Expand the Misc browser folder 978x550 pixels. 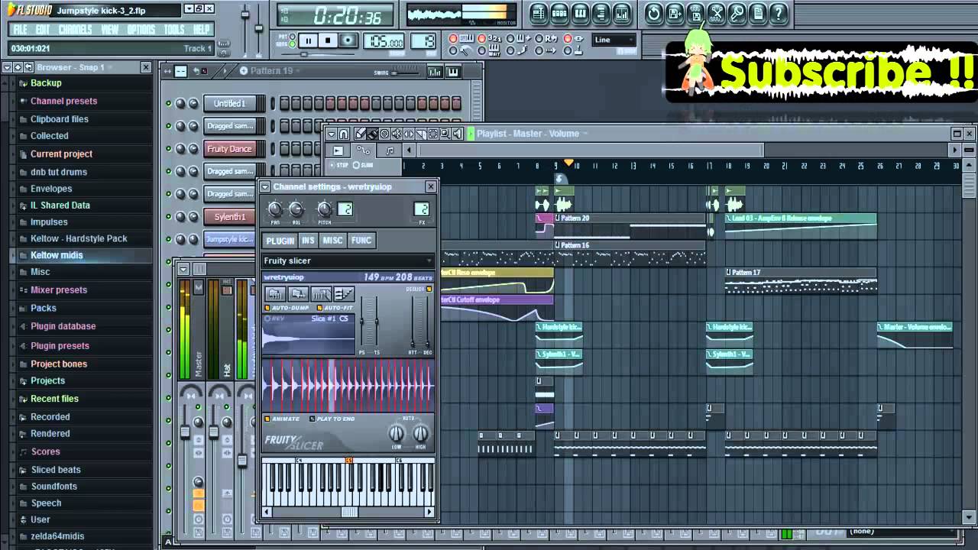click(x=23, y=272)
